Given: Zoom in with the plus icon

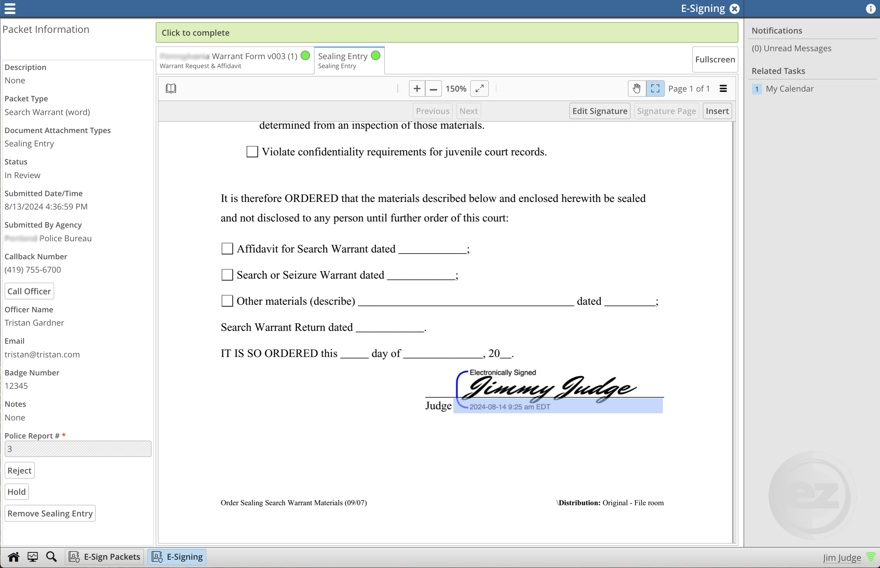Looking at the screenshot, I should pyautogui.click(x=417, y=88).
